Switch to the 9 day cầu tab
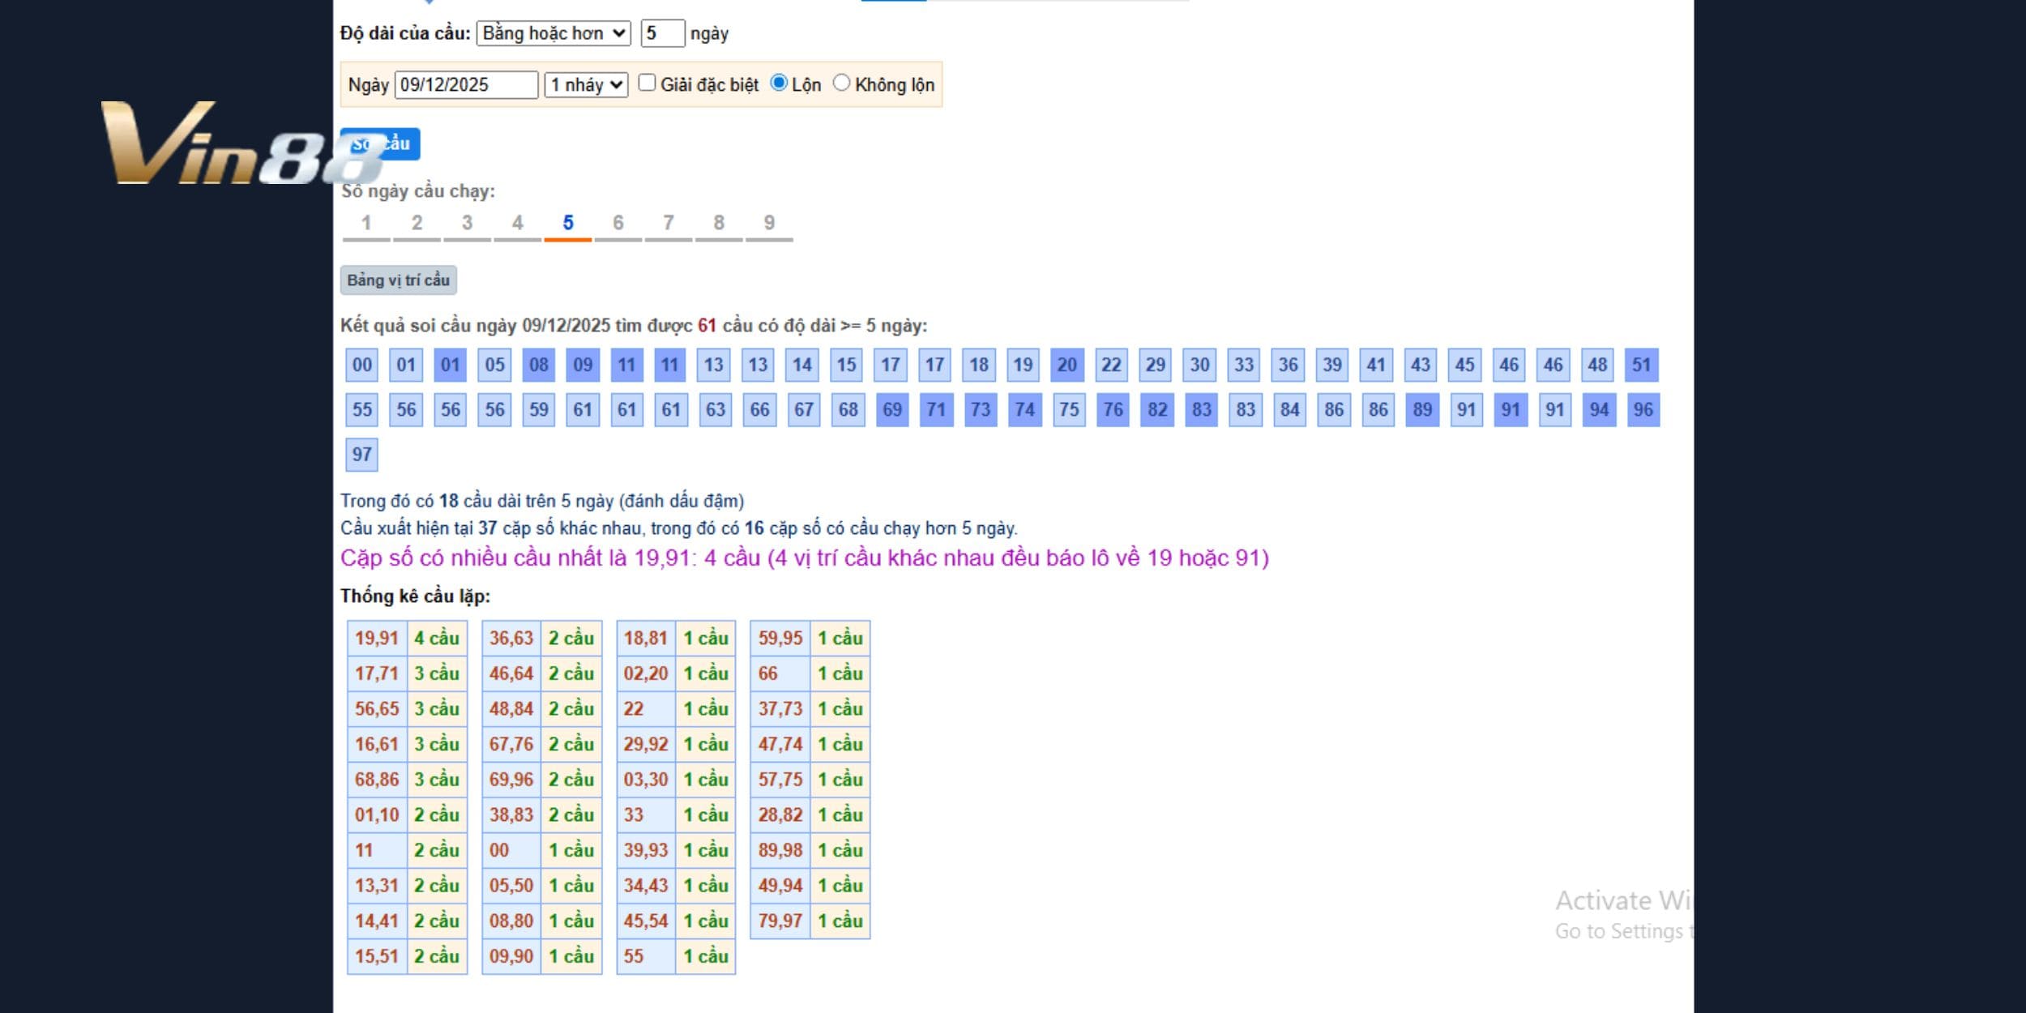Image resolution: width=2026 pixels, height=1013 pixels. tap(768, 224)
